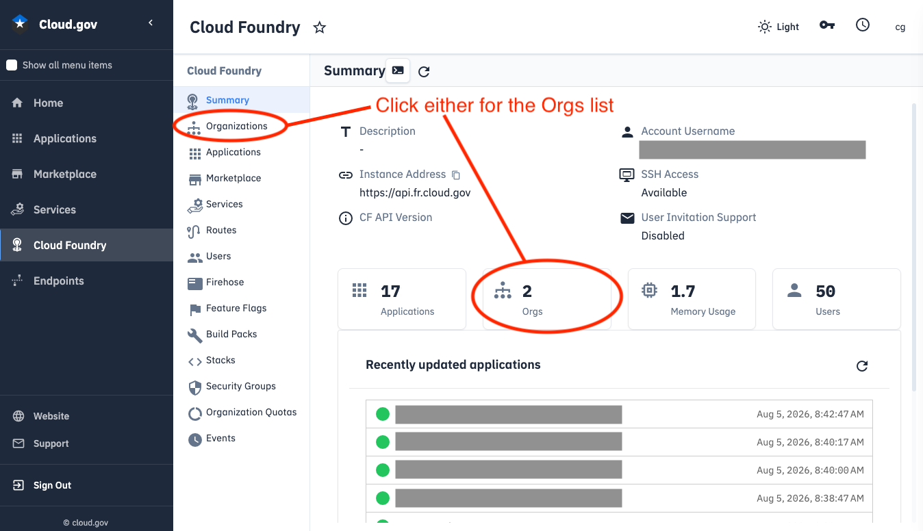Select the application row updated 8:38:47 AM
Viewport: 923px width, 531px height.
pos(619,497)
